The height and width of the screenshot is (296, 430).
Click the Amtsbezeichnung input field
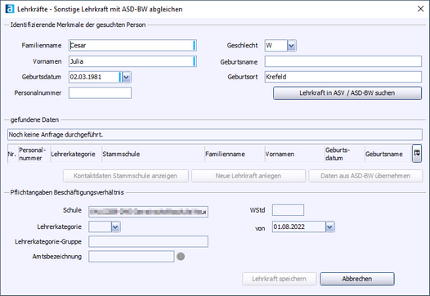pos(132,257)
